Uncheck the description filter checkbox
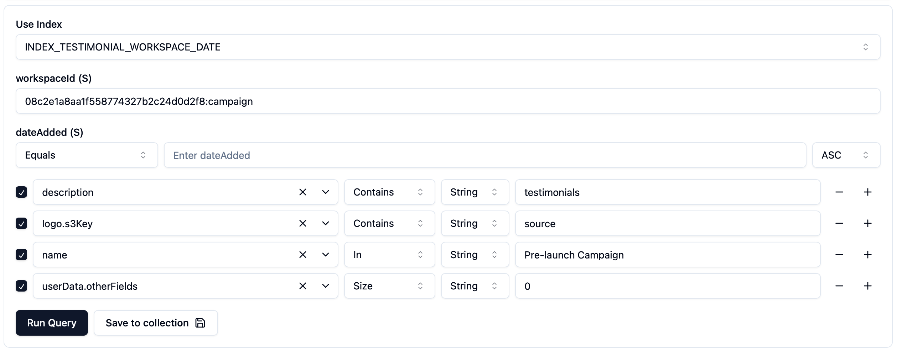The image size is (897, 352). point(21,192)
